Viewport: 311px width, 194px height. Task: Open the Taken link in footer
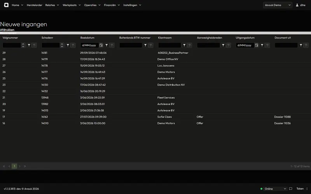(300, 189)
